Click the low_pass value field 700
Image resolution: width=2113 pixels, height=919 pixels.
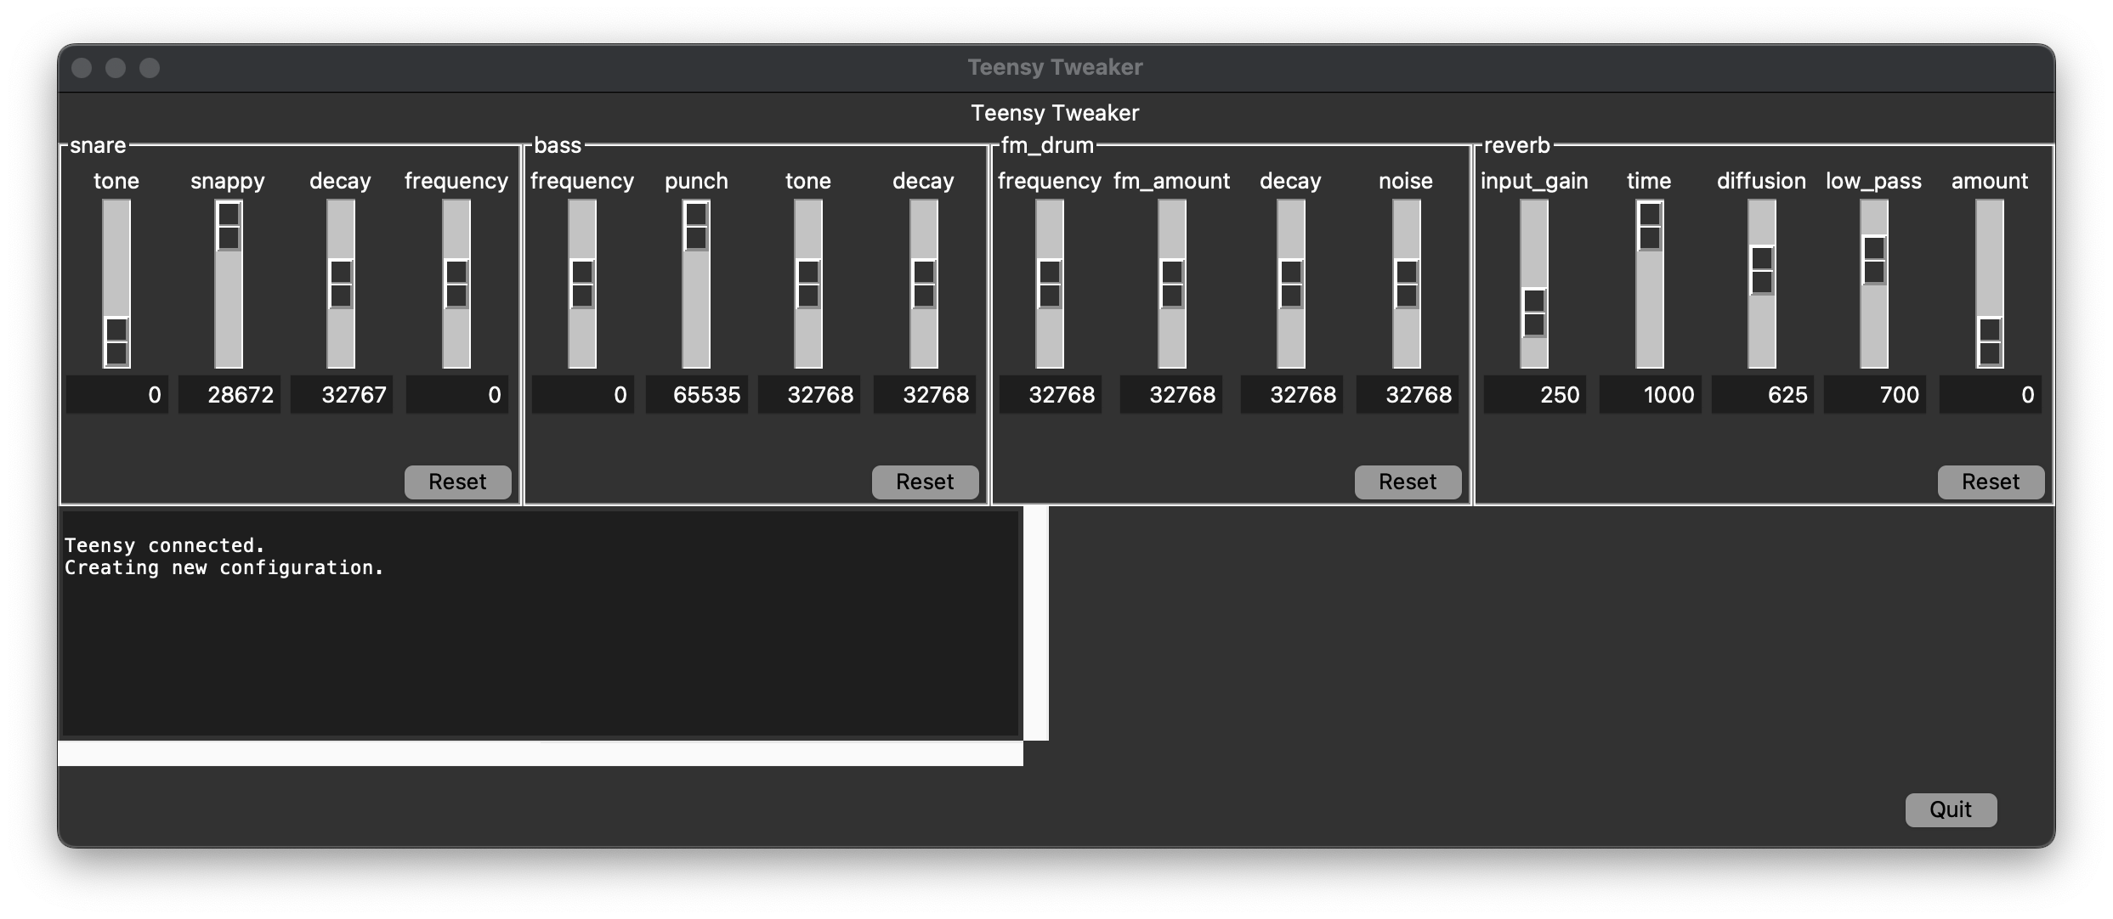1874,395
